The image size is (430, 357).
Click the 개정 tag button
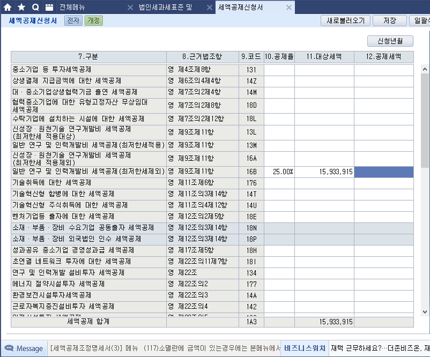pyautogui.click(x=94, y=20)
